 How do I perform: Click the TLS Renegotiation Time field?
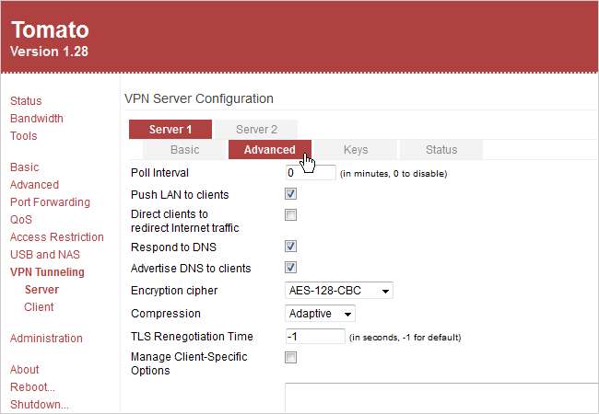coord(314,337)
